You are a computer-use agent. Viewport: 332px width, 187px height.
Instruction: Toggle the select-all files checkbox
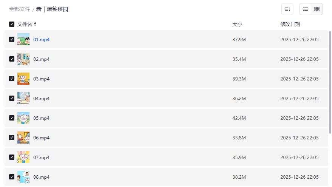pyautogui.click(x=12, y=24)
